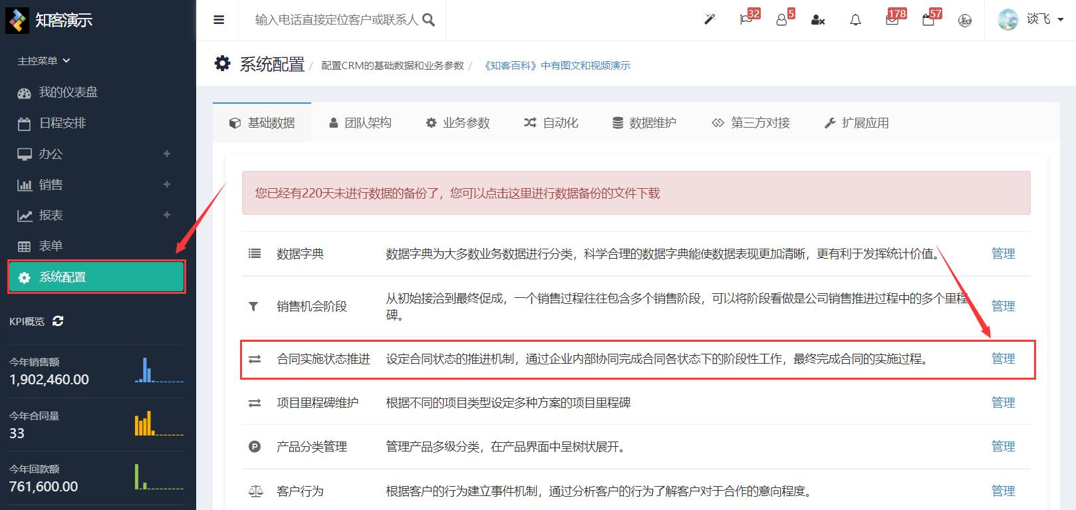Click the 今年销售额 mini bar chart
The height and width of the screenshot is (510, 1076).
coord(159,370)
